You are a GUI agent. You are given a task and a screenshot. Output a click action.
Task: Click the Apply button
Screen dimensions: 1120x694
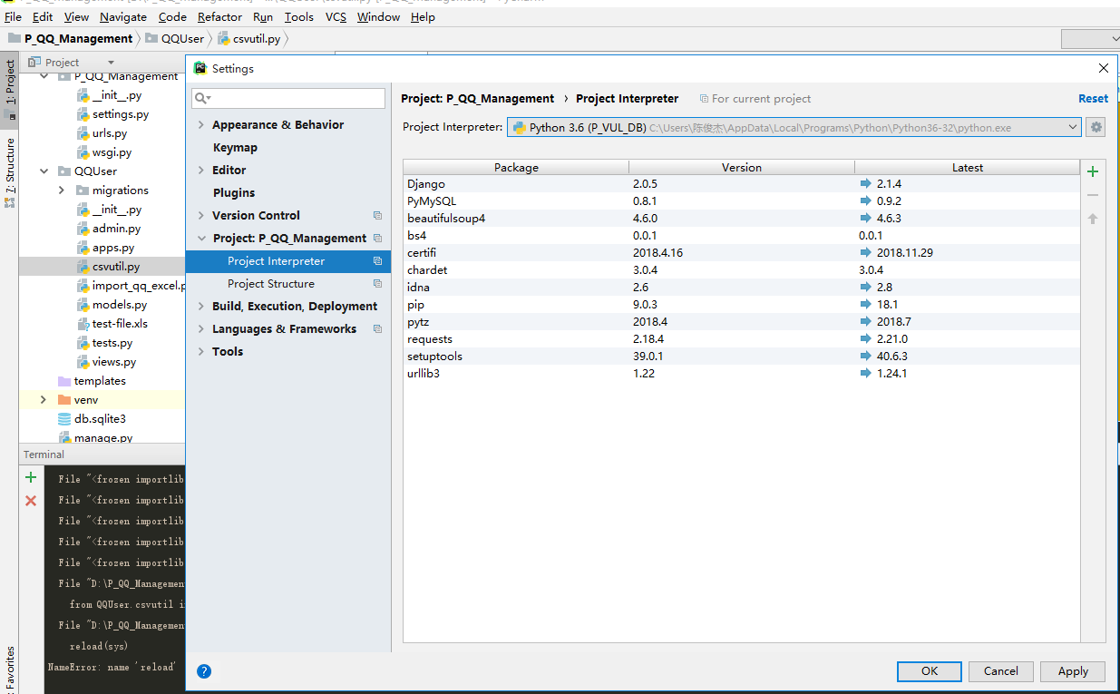click(1072, 671)
